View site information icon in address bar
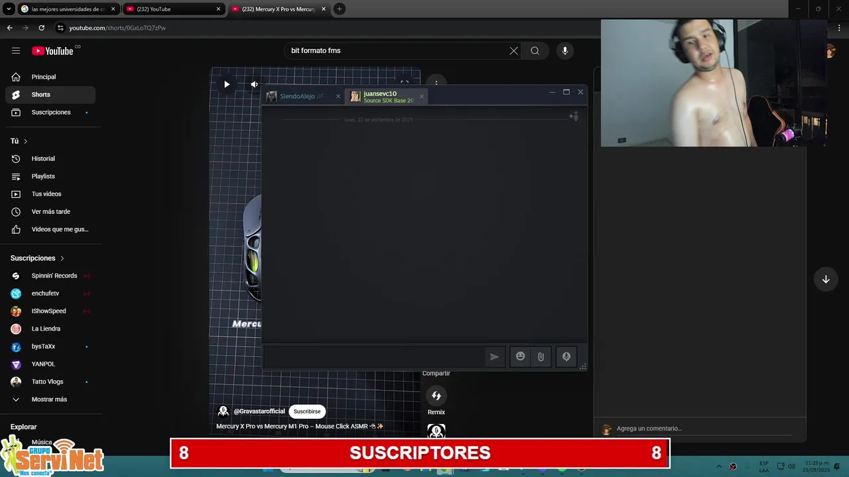Screen dimensions: 849x477 60,28
